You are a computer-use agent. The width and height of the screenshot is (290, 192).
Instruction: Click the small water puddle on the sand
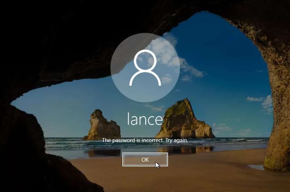pyautogui.click(x=256, y=167)
